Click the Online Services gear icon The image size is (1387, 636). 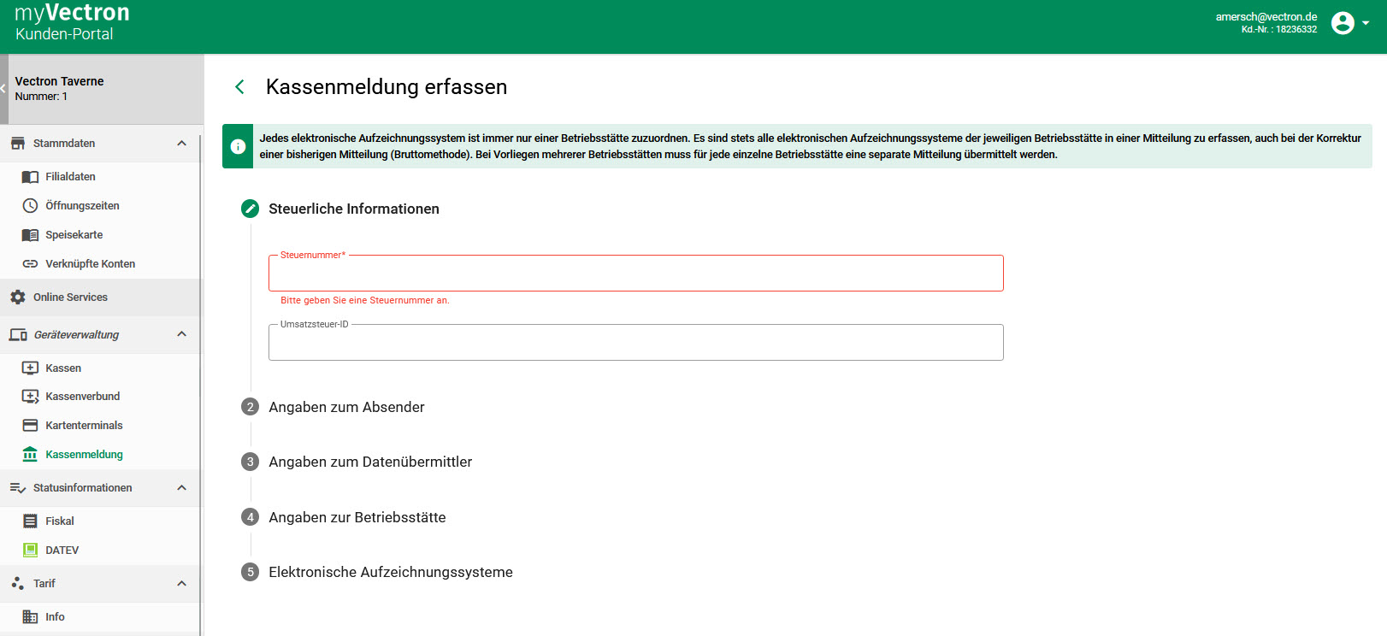18,297
